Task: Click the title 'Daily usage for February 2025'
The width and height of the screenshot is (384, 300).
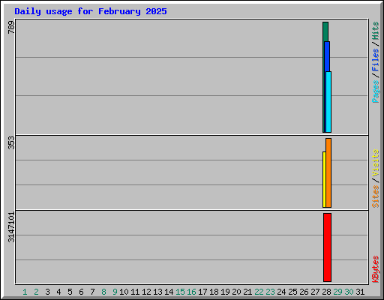Action: pos(91,11)
